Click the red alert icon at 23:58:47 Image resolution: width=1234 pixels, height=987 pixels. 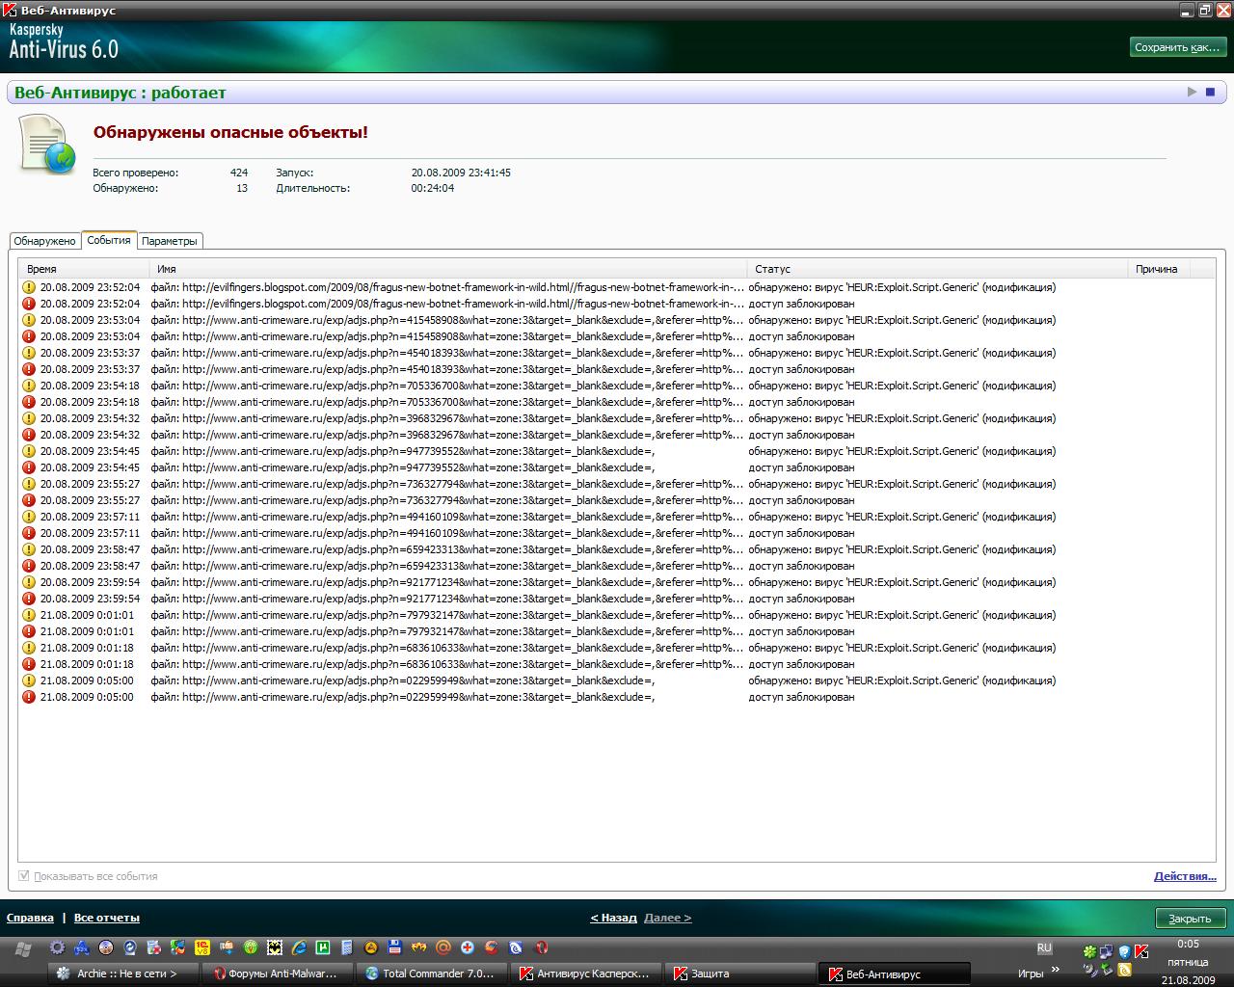[29, 566]
